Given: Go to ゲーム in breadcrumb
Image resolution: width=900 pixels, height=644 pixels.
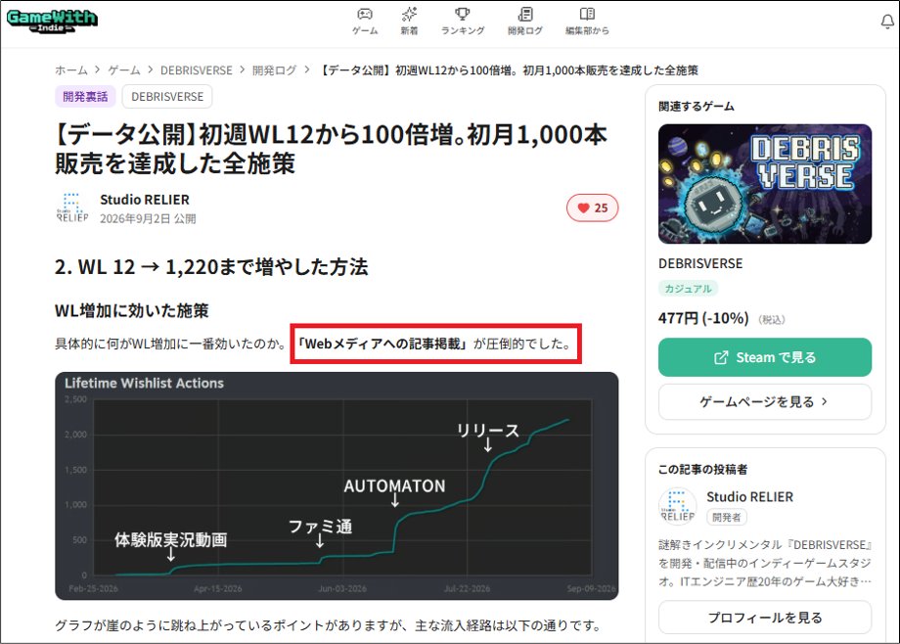Looking at the screenshot, I should (124, 70).
